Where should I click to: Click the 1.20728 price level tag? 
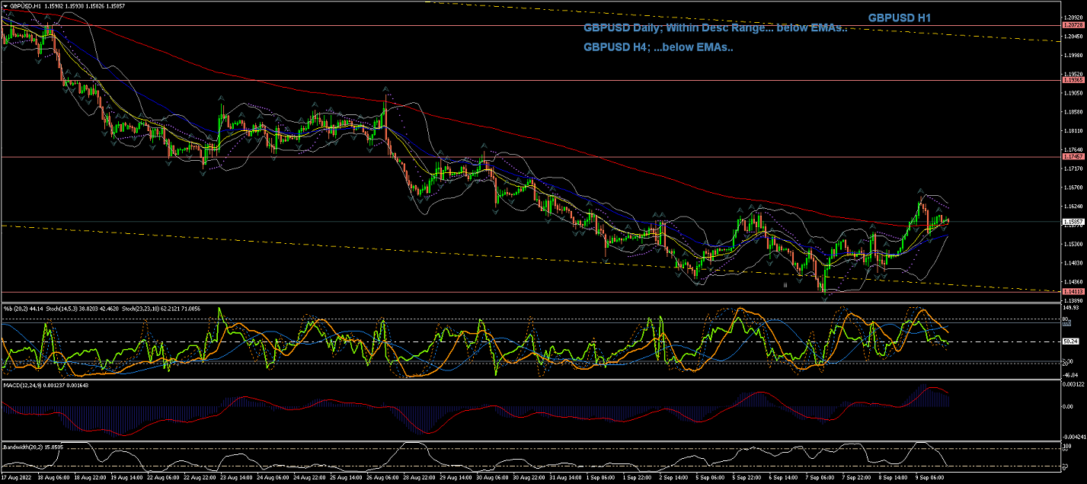pos(1073,25)
